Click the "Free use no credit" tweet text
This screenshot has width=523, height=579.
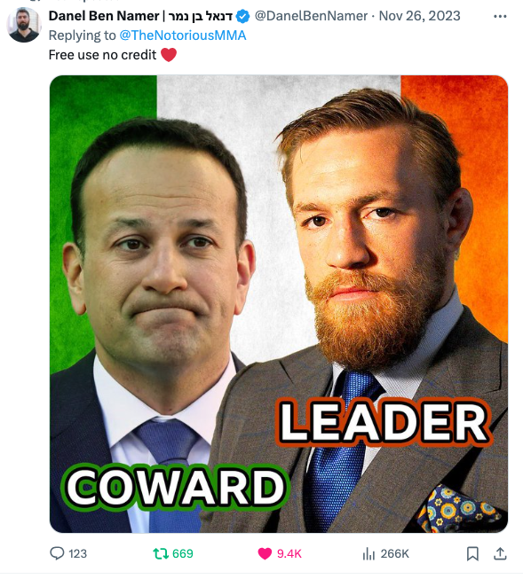102,55
